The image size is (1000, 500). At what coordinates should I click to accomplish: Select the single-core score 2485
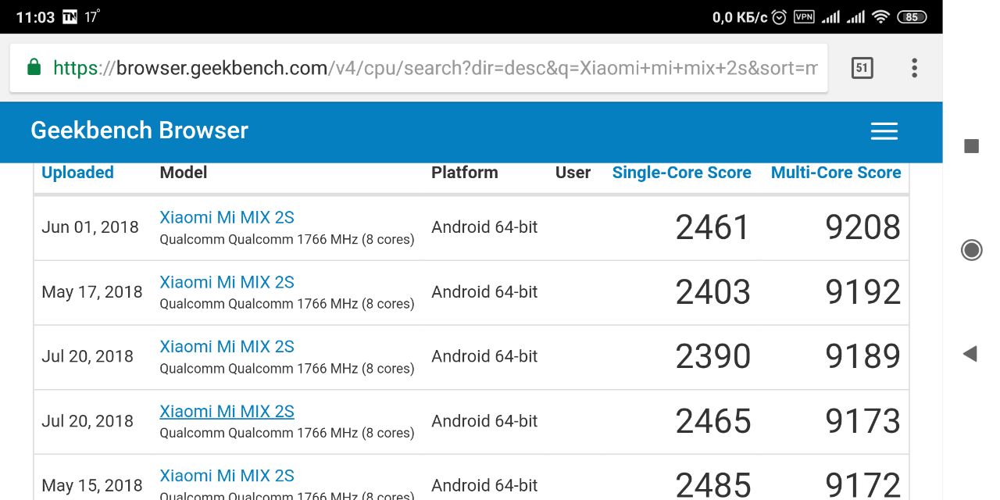(x=712, y=485)
